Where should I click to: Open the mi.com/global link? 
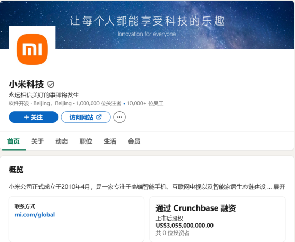click(x=35, y=214)
